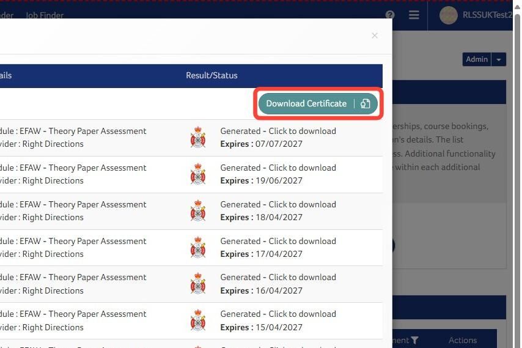Click the RLSSUKTest2 user avatar

pos(449,15)
